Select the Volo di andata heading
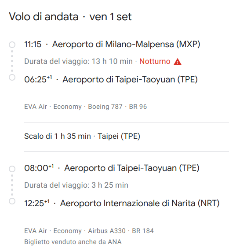The height and width of the screenshot is (252, 229). coord(44,17)
